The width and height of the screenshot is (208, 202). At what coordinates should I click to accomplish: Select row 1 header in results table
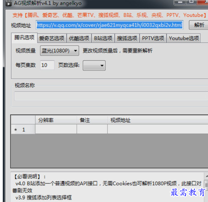(x=23, y=129)
